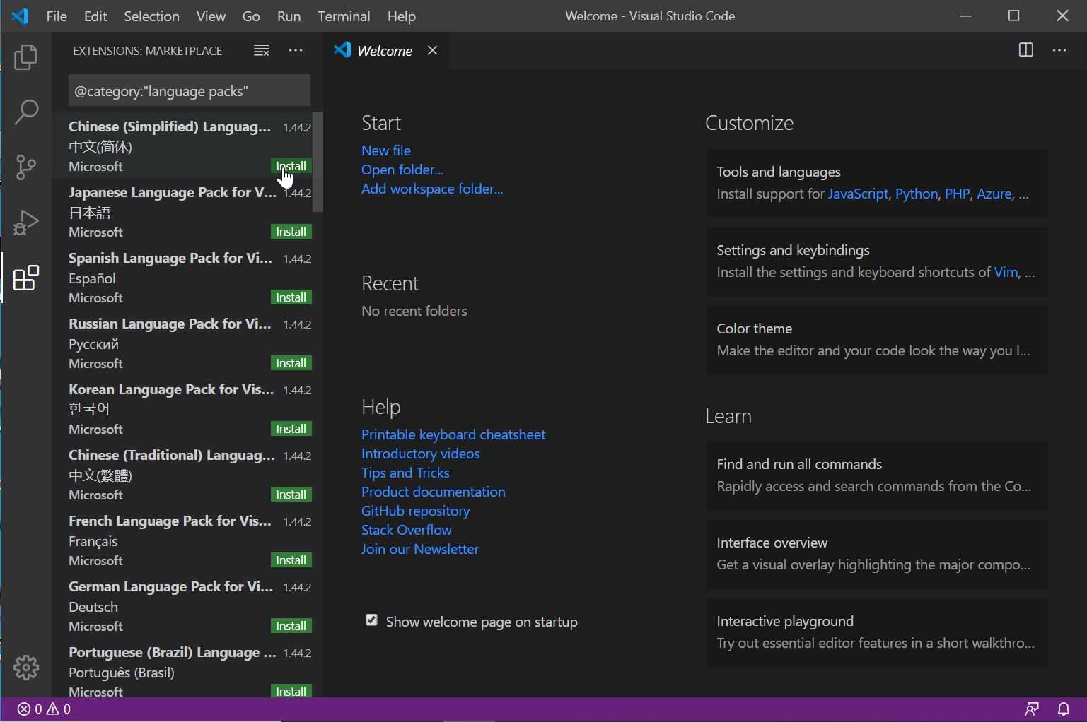This screenshot has height=722, width=1087.
Task: Open Tips and Tricks link
Action: (x=405, y=473)
